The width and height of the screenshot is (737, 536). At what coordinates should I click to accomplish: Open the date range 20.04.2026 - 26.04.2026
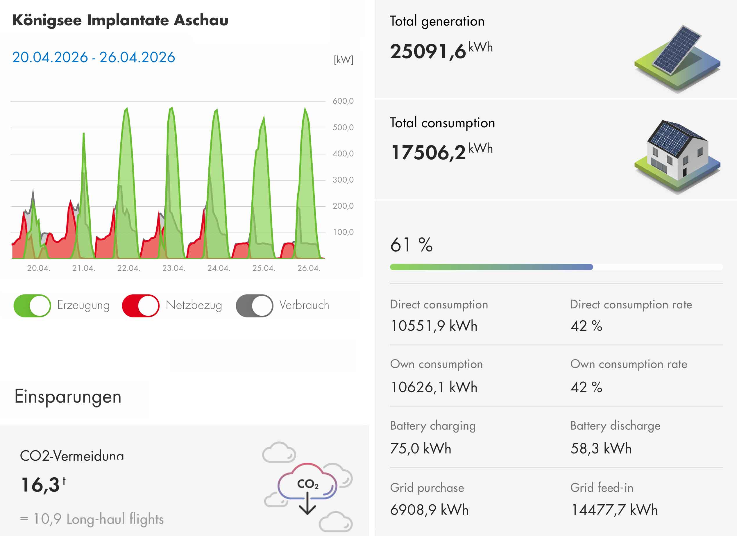pos(94,57)
